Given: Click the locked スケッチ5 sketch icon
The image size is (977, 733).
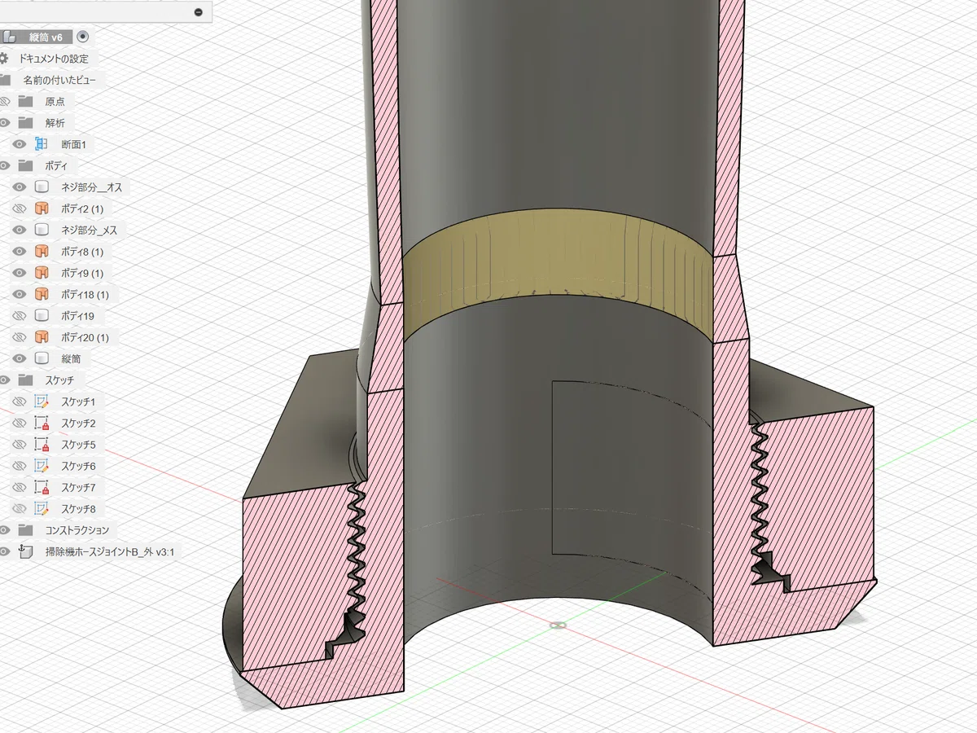Looking at the screenshot, I should 42,445.
